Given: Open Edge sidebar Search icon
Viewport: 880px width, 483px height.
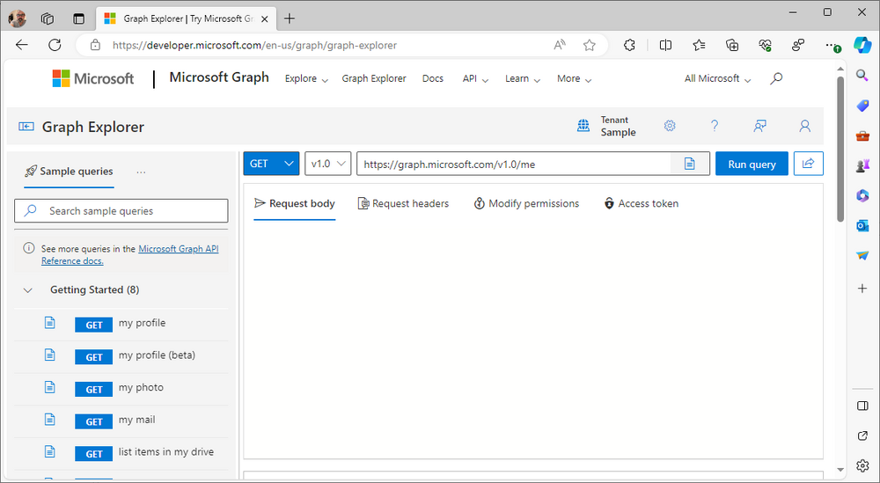Looking at the screenshot, I should tap(862, 75).
